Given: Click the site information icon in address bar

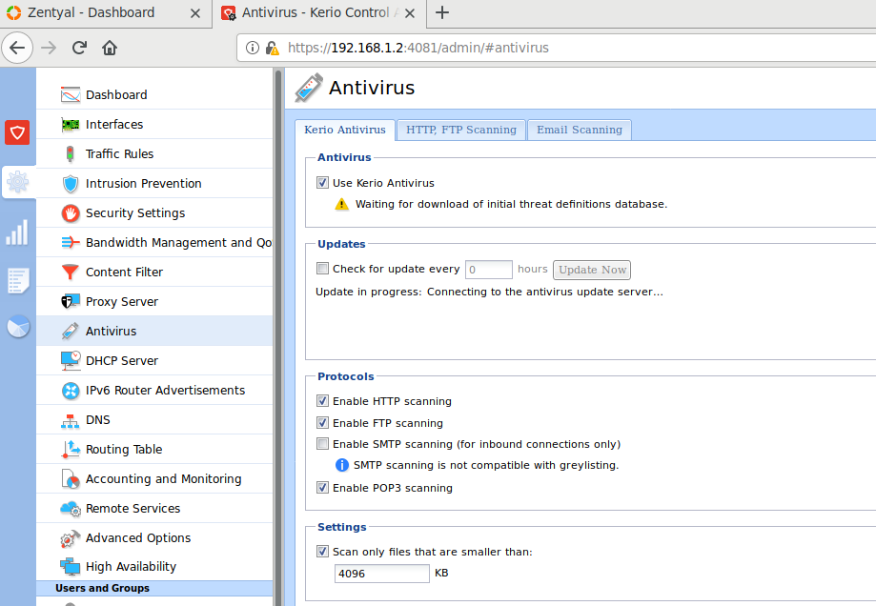Looking at the screenshot, I should [x=253, y=48].
